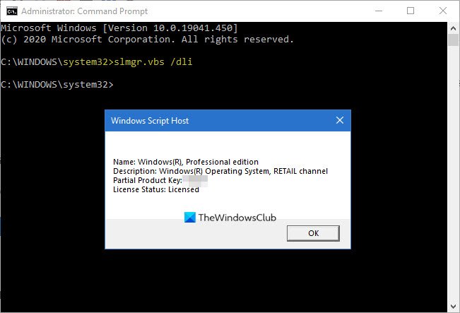Click the empty 'C:\WINDOWS\system32>' prompt line
The image size is (460, 313).
(x=57, y=85)
